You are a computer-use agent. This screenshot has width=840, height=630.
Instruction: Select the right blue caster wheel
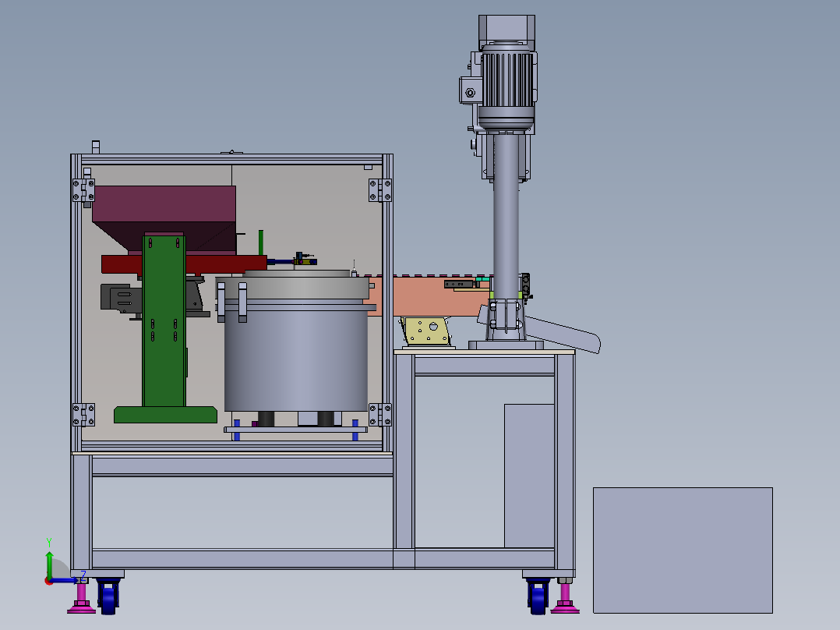click(x=538, y=596)
